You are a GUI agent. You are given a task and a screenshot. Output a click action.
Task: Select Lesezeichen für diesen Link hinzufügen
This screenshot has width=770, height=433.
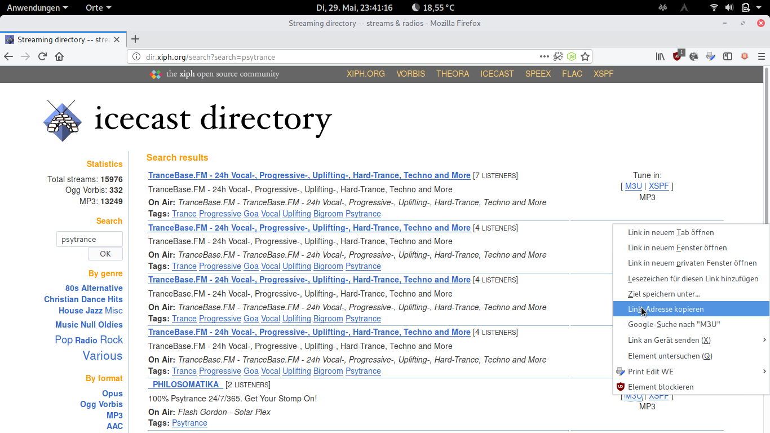(691, 279)
